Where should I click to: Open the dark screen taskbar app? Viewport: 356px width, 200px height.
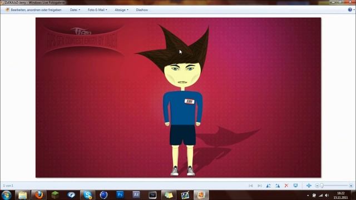[152, 195]
